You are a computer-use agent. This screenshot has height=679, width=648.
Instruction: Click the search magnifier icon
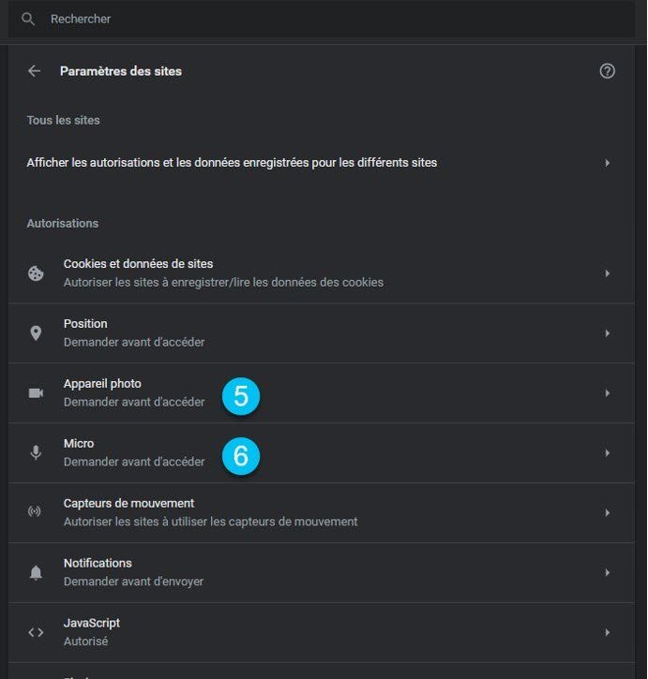(28, 19)
